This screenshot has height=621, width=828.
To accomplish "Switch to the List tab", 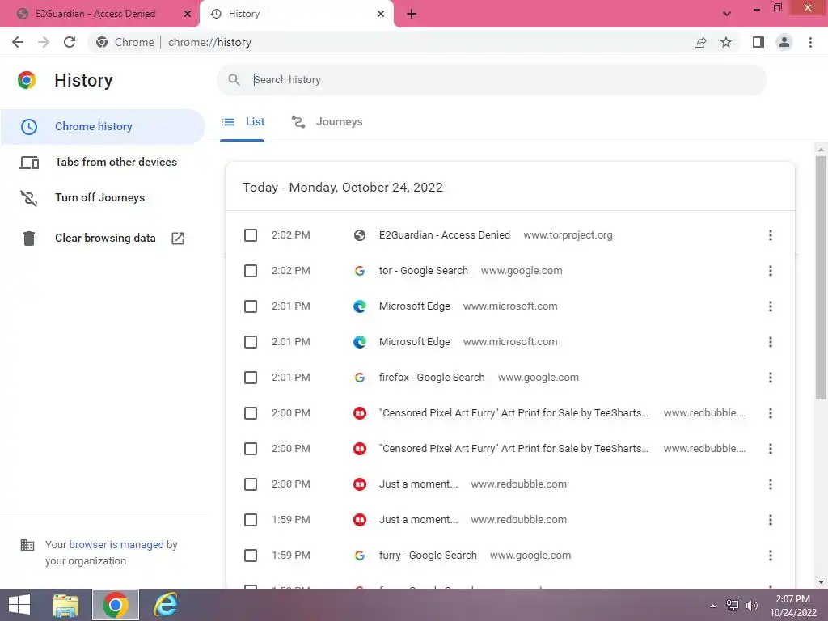I will click(x=243, y=122).
